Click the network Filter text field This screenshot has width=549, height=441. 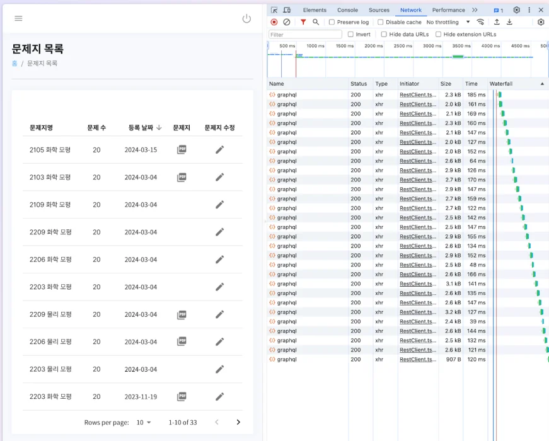305,34
